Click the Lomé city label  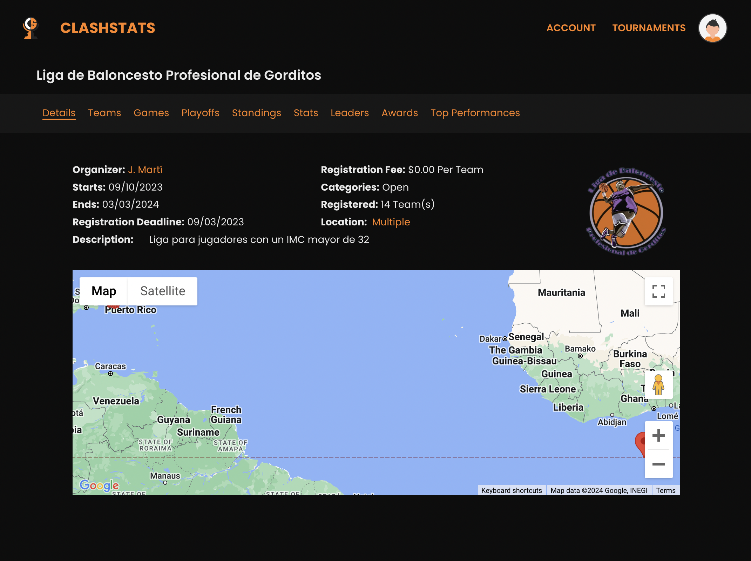[668, 416]
